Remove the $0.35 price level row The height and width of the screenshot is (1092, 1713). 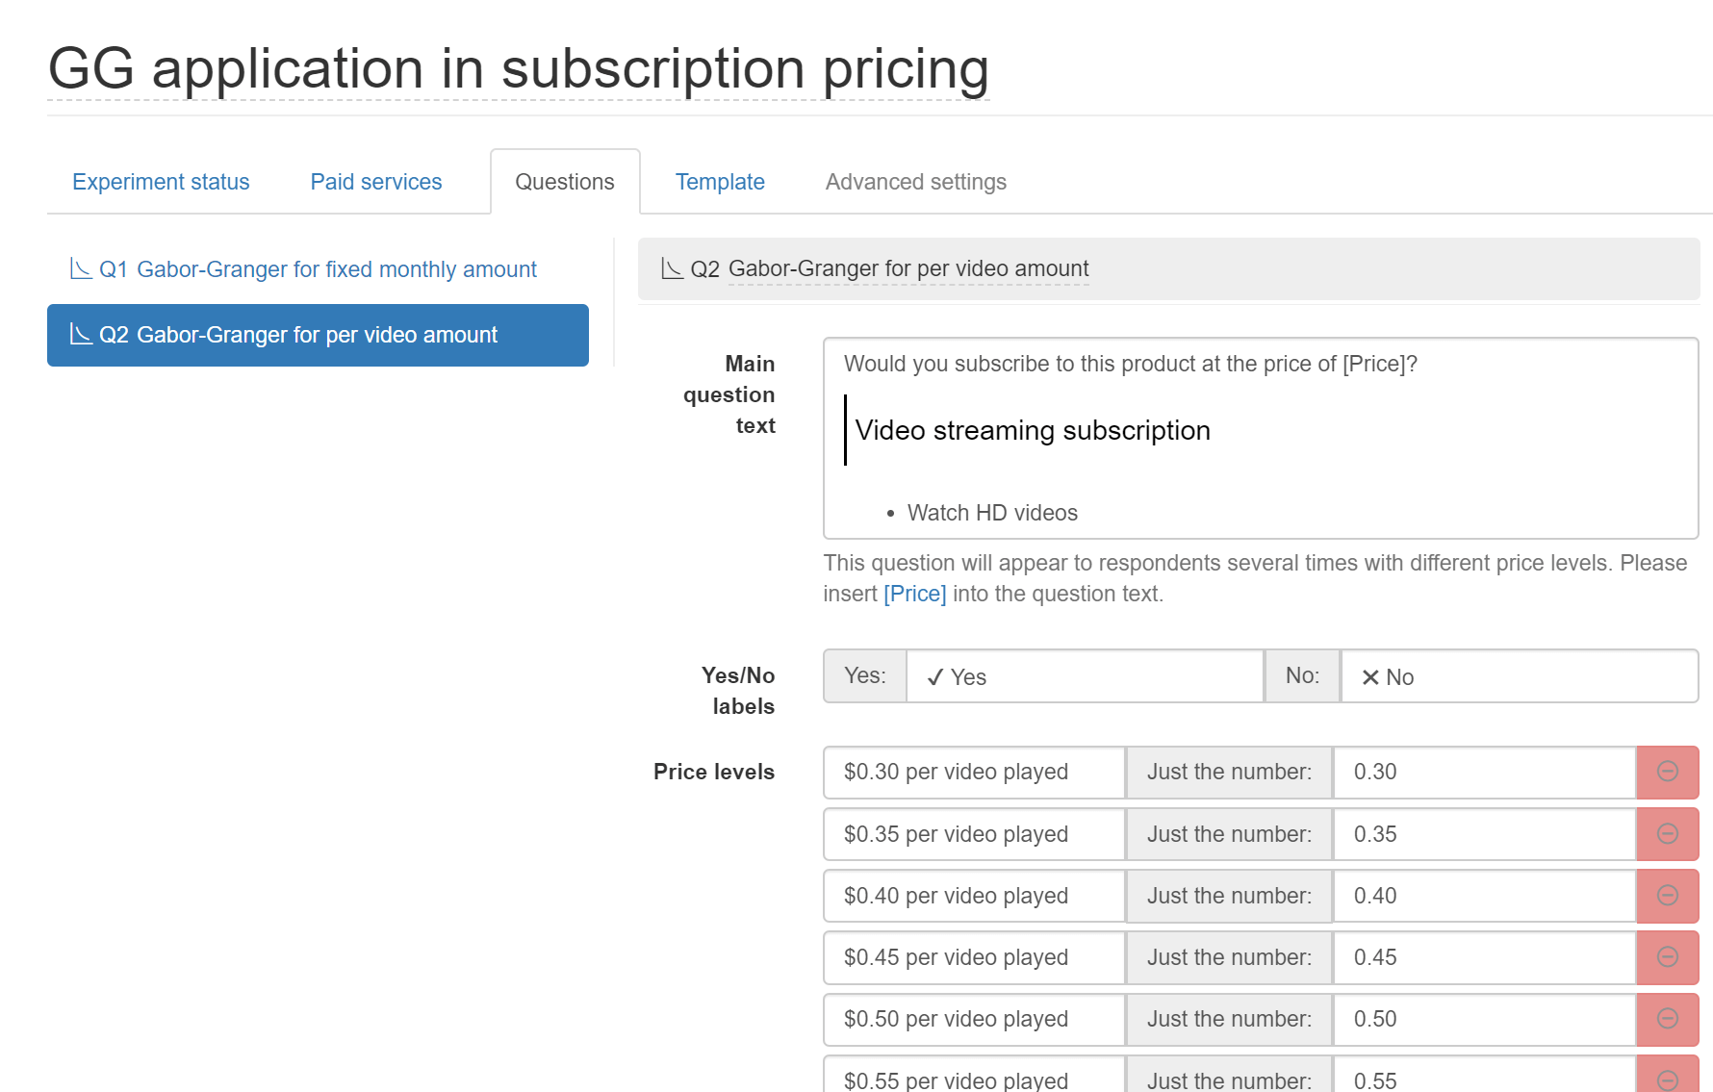[1668, 834]
